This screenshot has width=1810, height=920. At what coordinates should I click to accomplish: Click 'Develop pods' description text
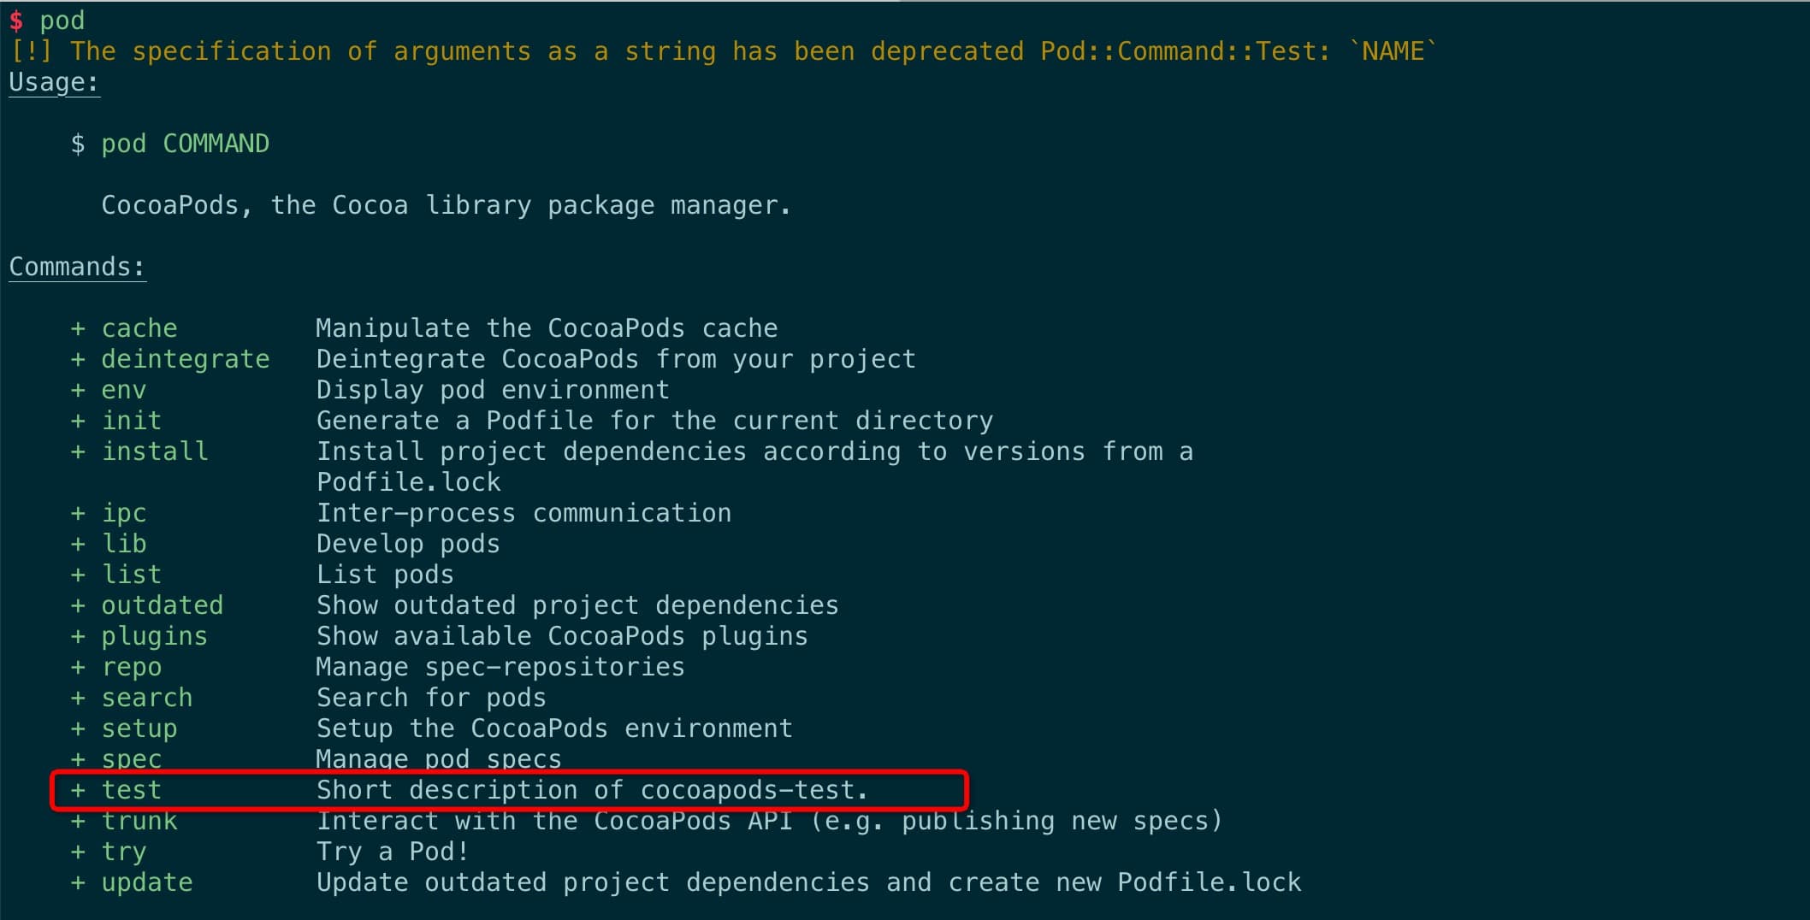tap(408, 544)
